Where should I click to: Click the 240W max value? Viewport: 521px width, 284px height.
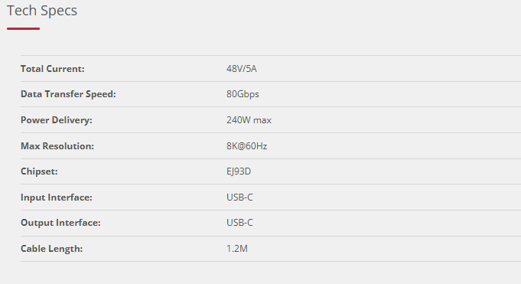coord(249,119)
